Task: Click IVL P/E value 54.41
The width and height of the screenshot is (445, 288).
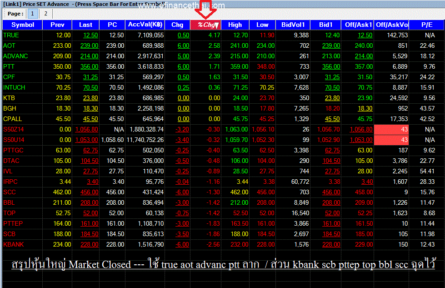Action: [x=427, y=172]
